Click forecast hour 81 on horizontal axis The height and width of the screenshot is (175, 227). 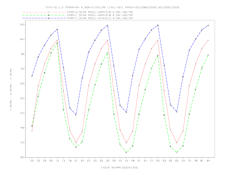pos(202,161)
